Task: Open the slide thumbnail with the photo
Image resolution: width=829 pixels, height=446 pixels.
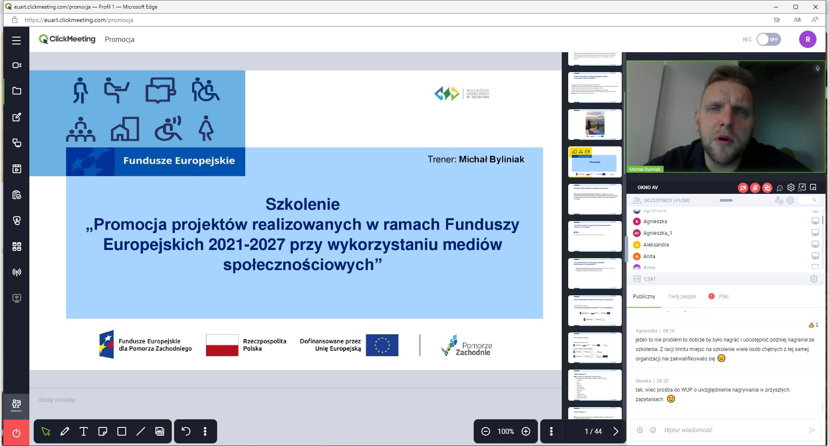Action: [595, 124]
